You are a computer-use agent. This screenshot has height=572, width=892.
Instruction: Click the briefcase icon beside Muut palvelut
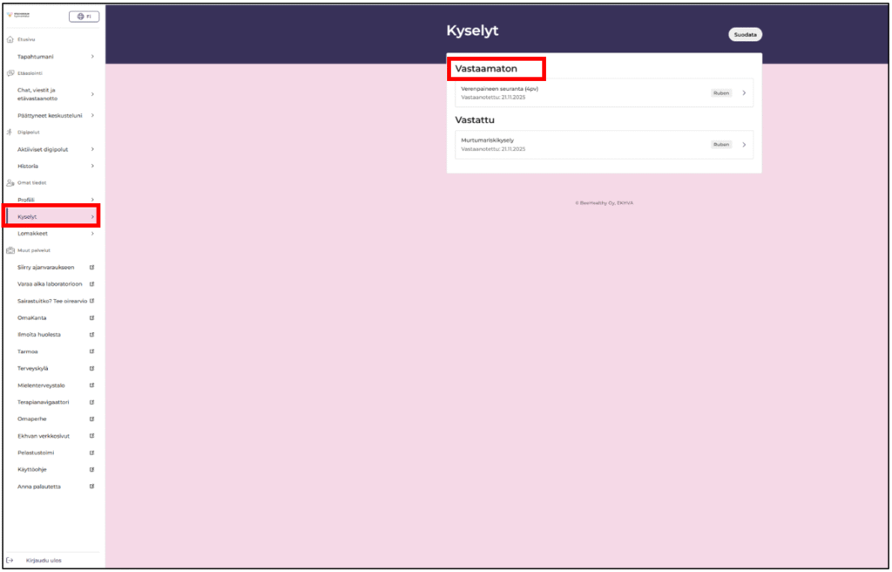point(10,250)
